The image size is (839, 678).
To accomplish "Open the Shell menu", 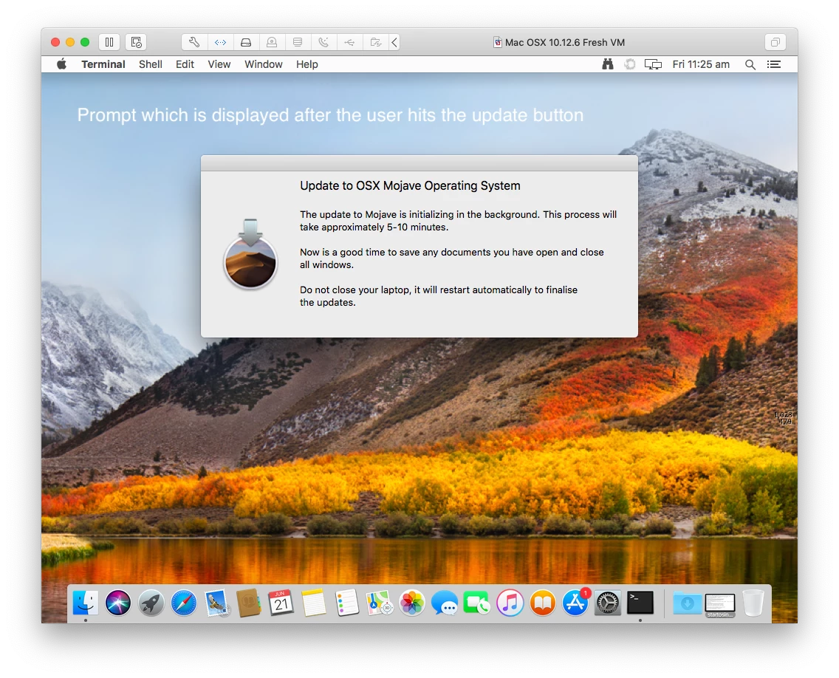I will 151,64.
